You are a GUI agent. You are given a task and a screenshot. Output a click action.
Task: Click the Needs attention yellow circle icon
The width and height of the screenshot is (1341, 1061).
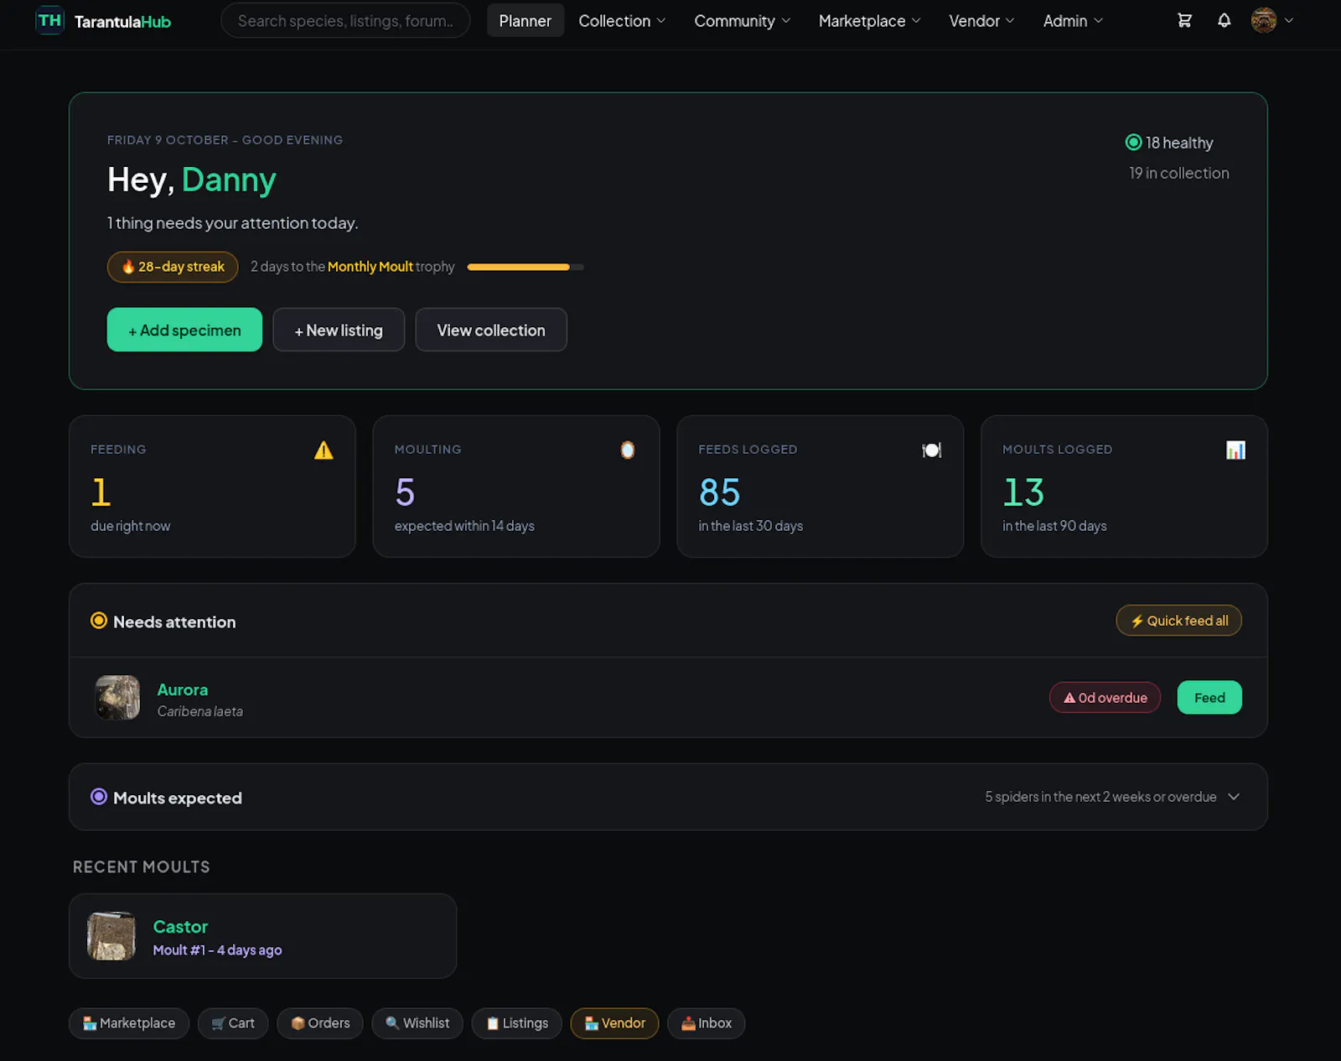99,621
